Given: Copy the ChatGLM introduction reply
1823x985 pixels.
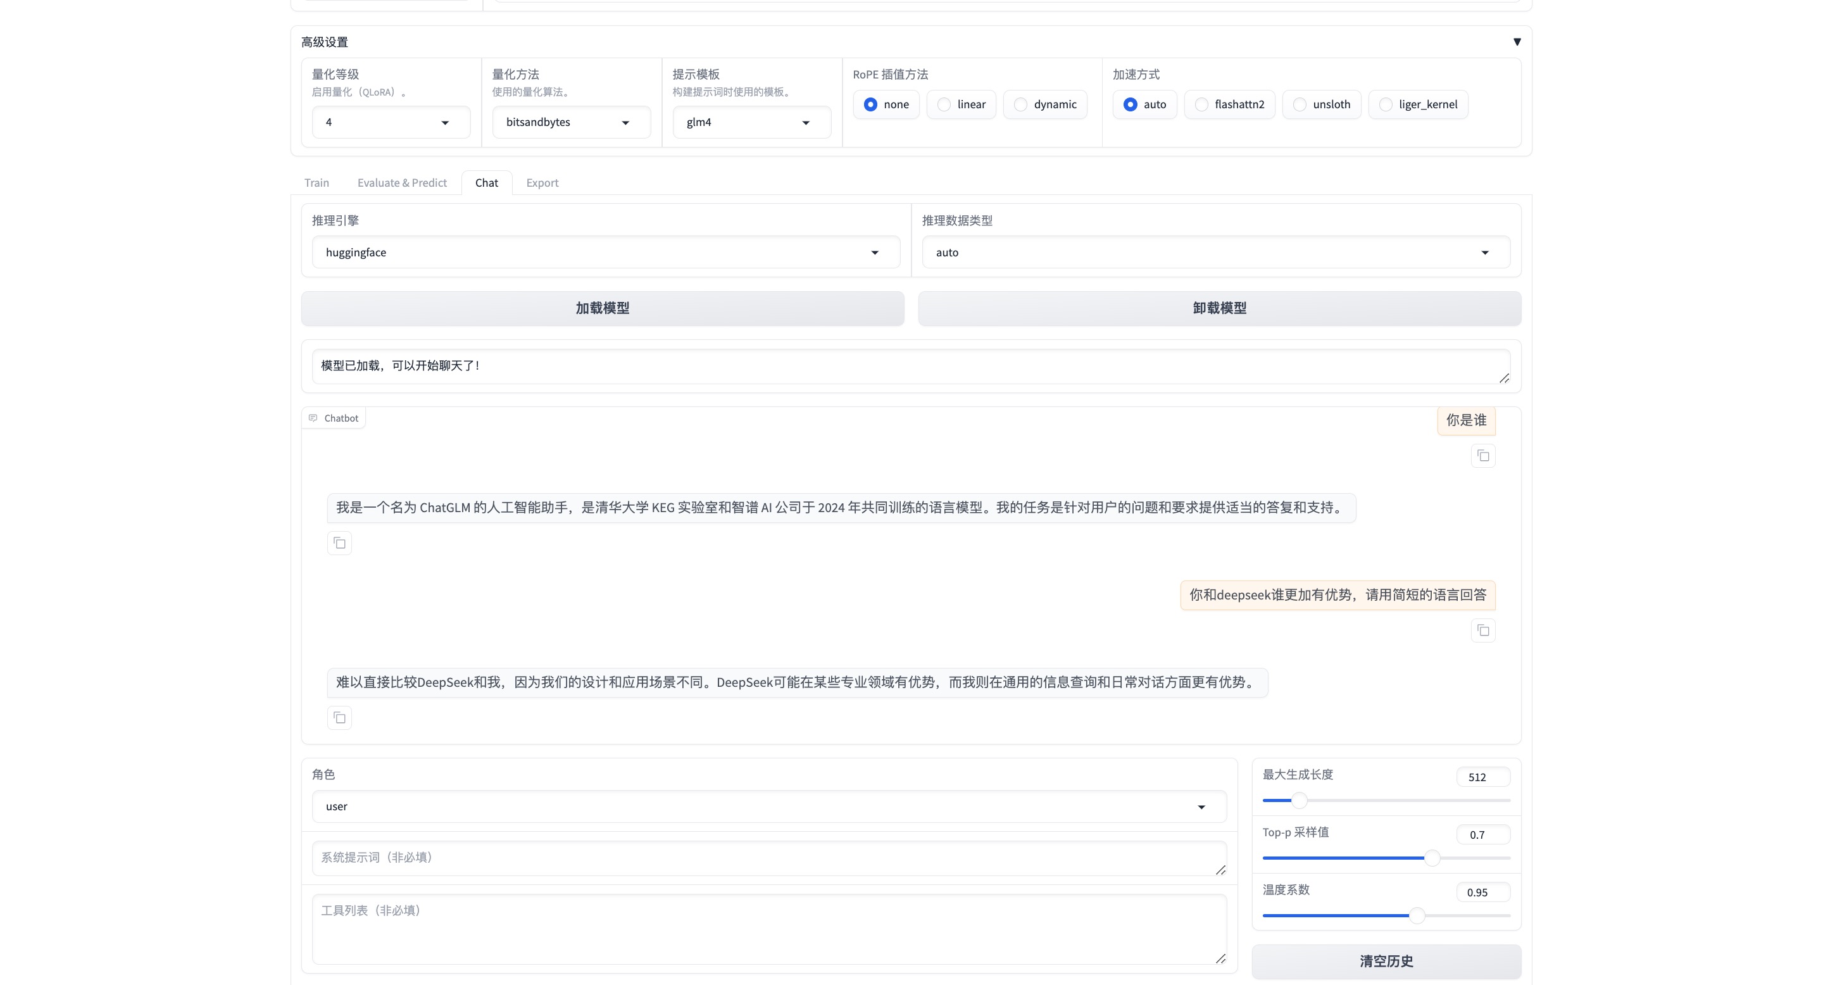Looking at the screenshot, I should click(x=339, y=543).
